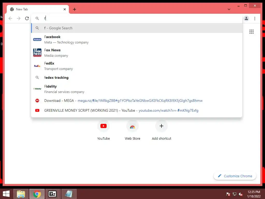The height and width of the screenshot is (199, 265).
Task: Open File Explorer from taskbar
Action: point(21,194)
